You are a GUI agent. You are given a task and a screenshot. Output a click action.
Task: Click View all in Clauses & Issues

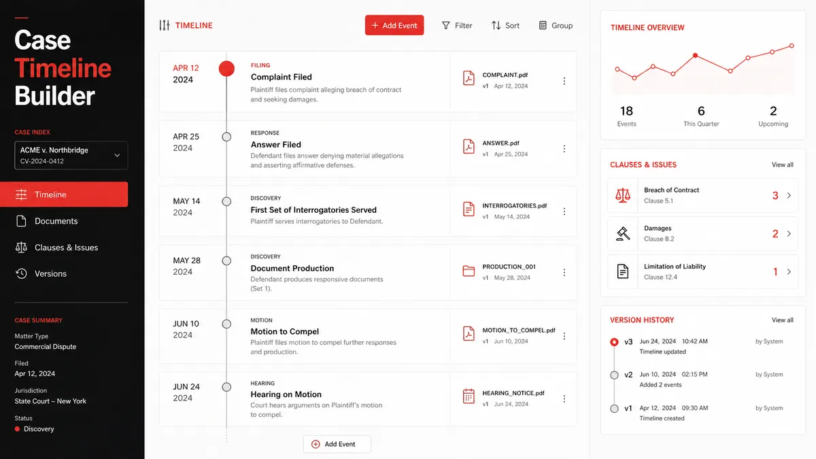coord(783,165)
